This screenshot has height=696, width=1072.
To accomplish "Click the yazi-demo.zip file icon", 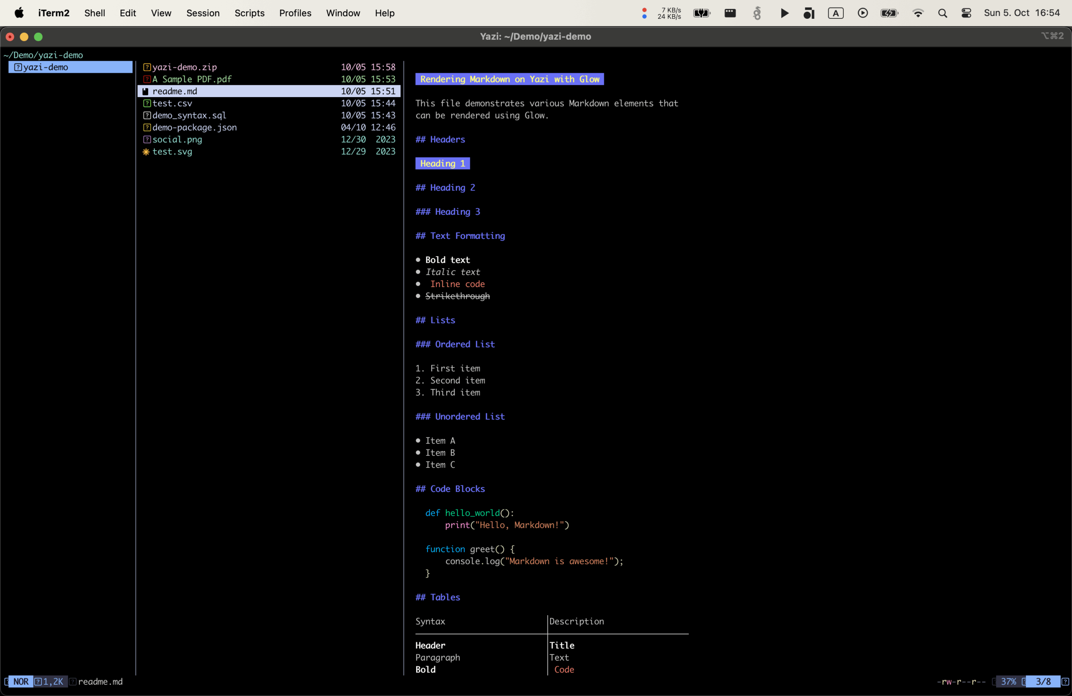I will point(147,67).
